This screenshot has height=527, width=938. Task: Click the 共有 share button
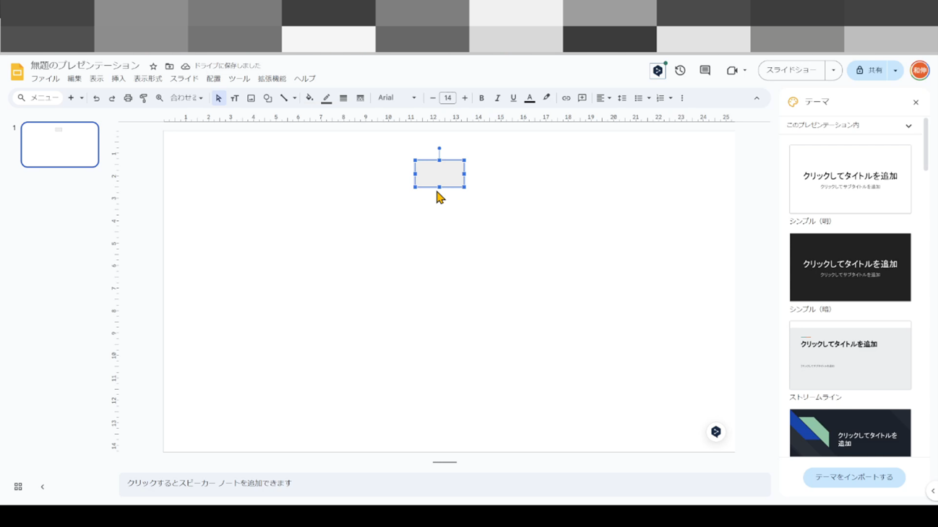[x=868, y=71]
